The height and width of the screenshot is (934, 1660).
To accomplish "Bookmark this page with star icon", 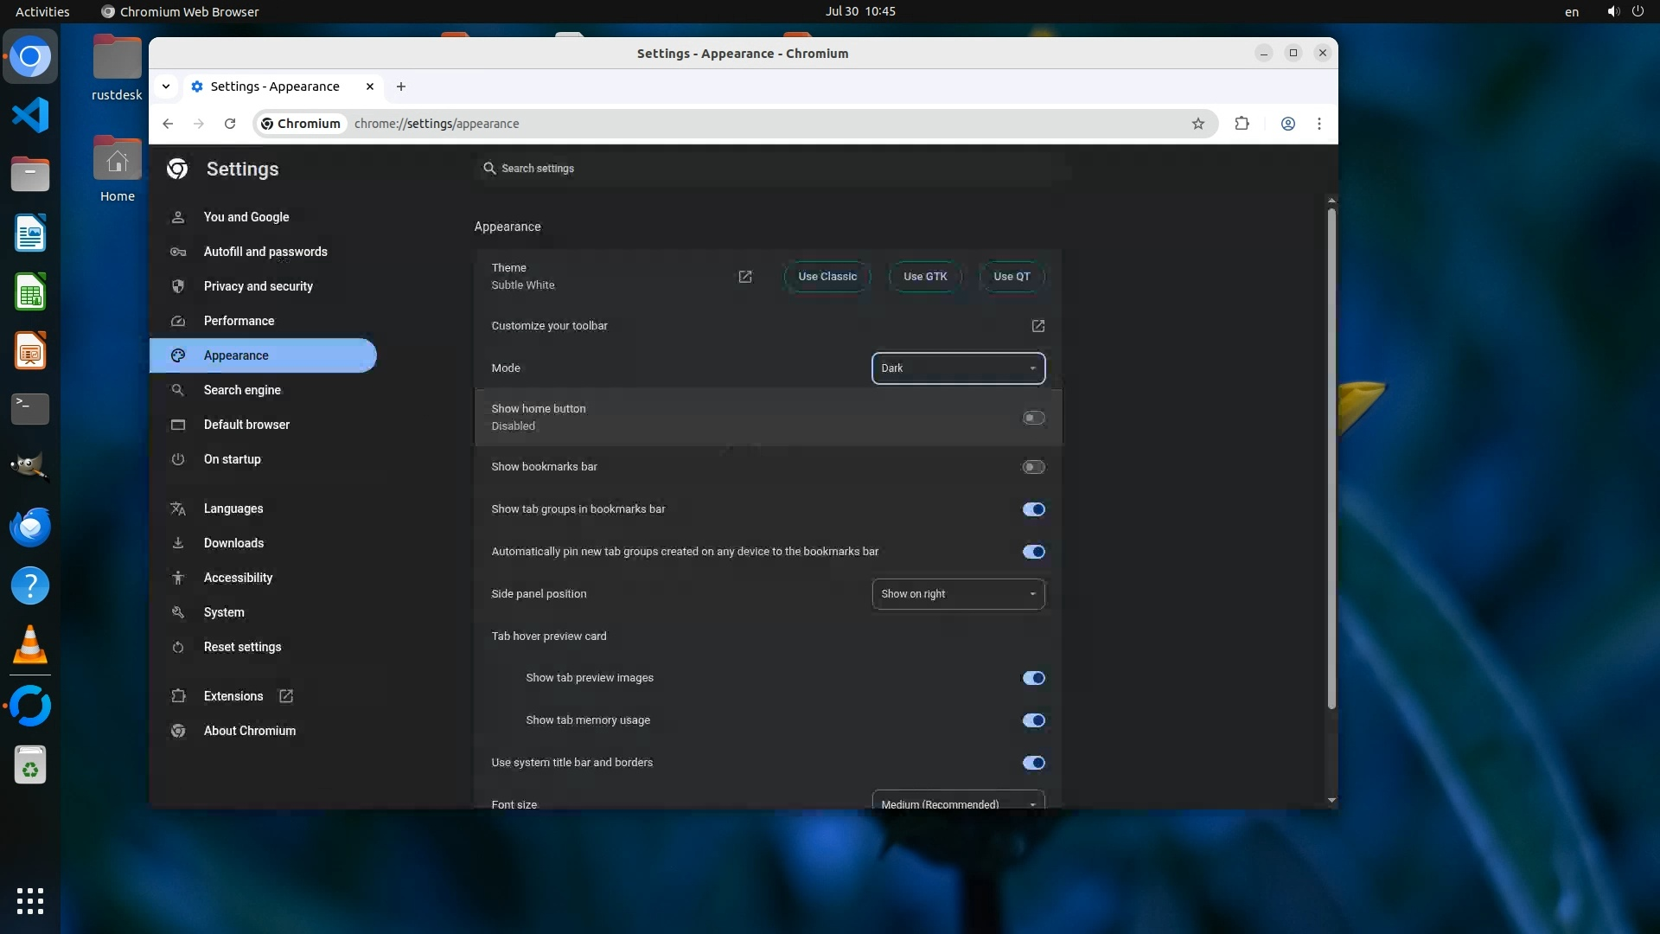I will pyautogui.click(x=1198, y=124).
